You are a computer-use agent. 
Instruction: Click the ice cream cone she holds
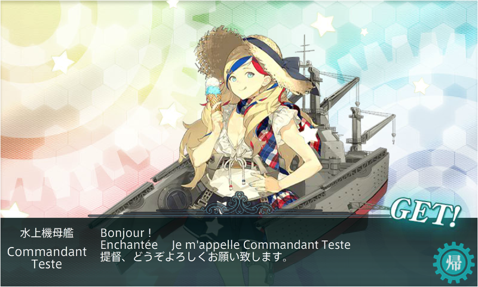[214, 94]
